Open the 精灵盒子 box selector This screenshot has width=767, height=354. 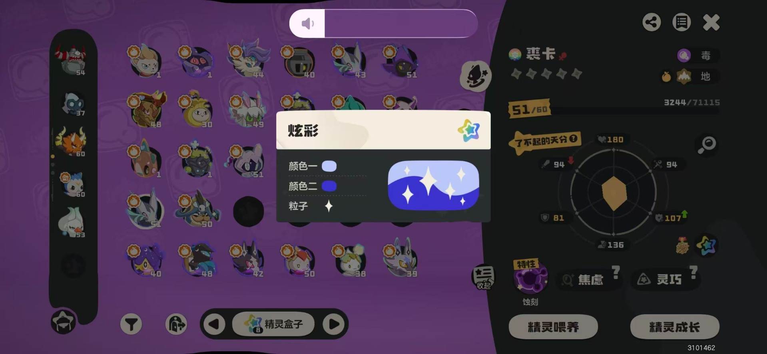tap(274, 324)
